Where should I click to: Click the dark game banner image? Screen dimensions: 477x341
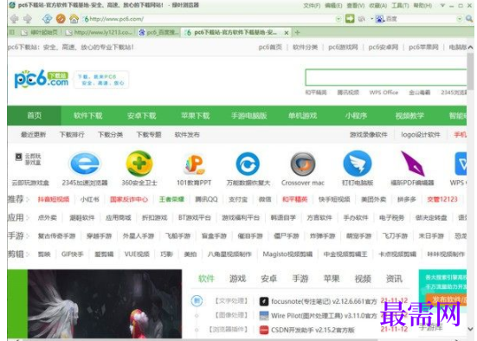pyautogui.click(x=105, y=304)
